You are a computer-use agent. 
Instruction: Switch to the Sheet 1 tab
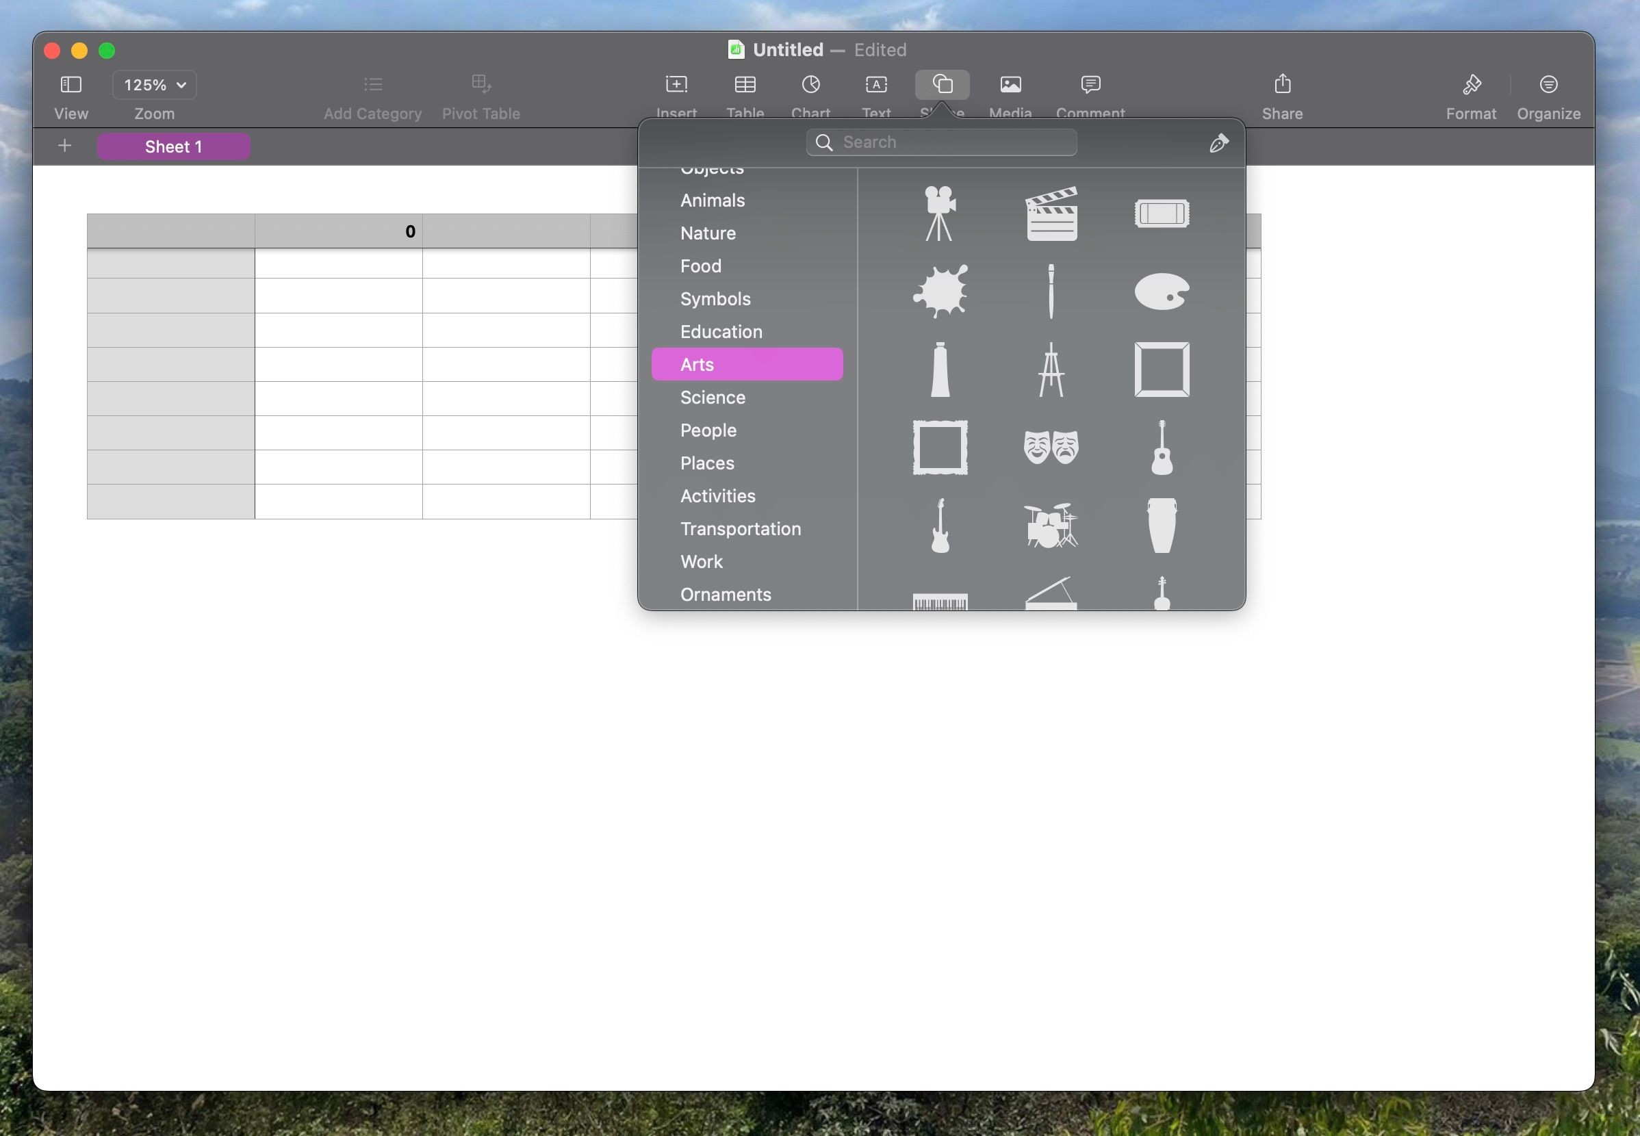(x=174, y=146)
